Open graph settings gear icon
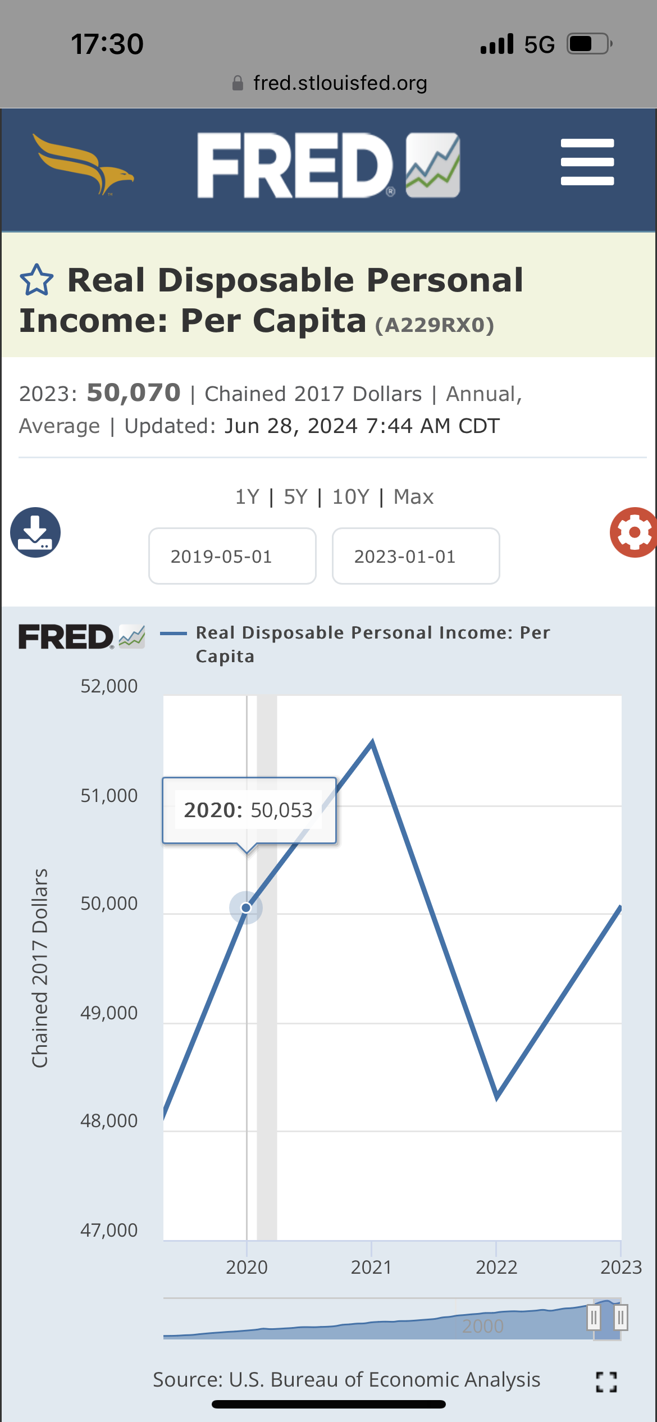 click(633, 532)
